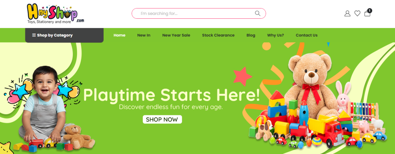The height and width of the screenshot is (154, 395).
Task: Open the Blog link
Action: click(x=251, y=35)
